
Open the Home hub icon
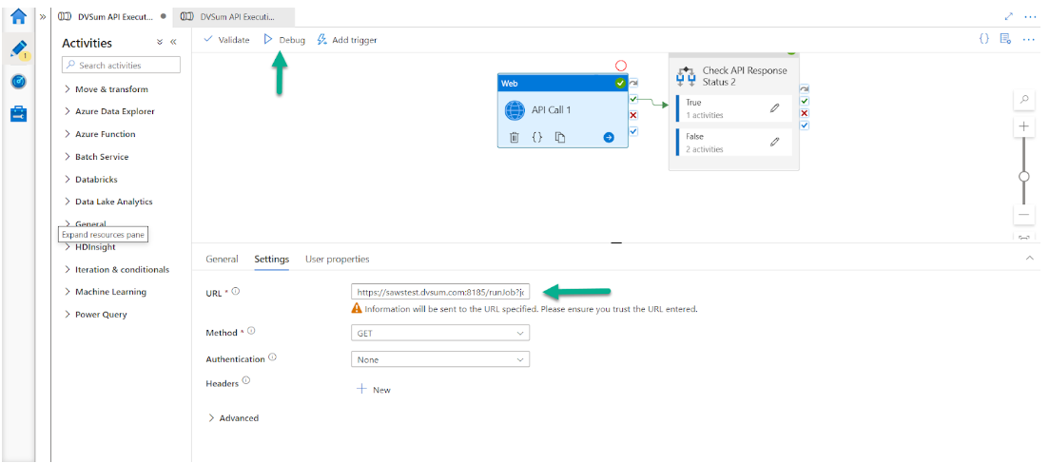18,15
